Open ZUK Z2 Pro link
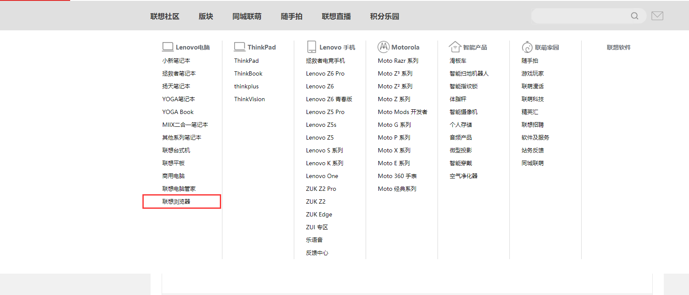The width and height of the screenshot is (689, 295). point(321,189)
